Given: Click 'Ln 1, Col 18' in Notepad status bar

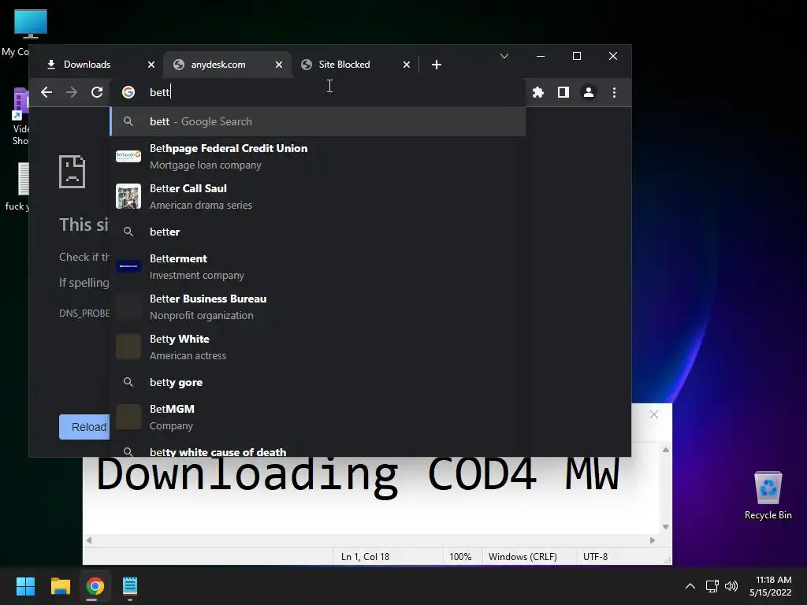Looking at the screenshot, I should tap(365, 557).
